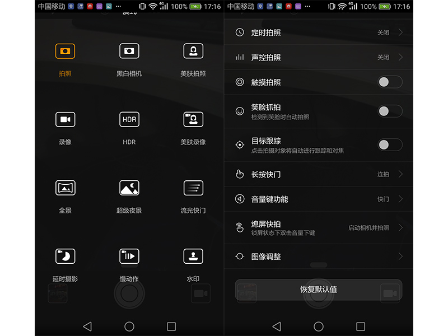Open the 全景 panorama mode

pyautogui.click(x=65, y=188)
